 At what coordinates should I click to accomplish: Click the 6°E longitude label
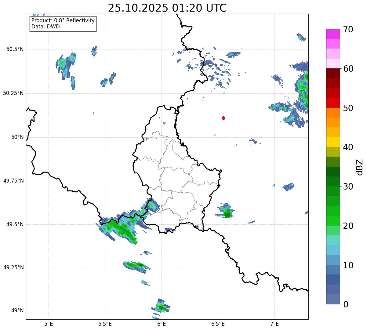162,324
